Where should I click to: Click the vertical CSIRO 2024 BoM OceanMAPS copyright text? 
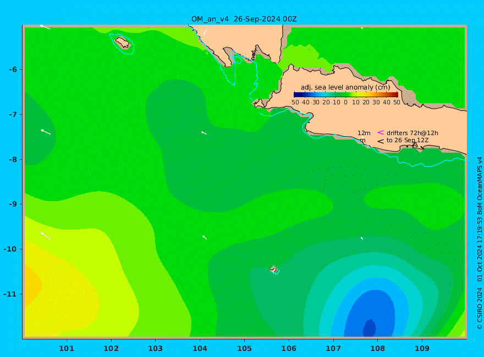(x=480, y=243)
